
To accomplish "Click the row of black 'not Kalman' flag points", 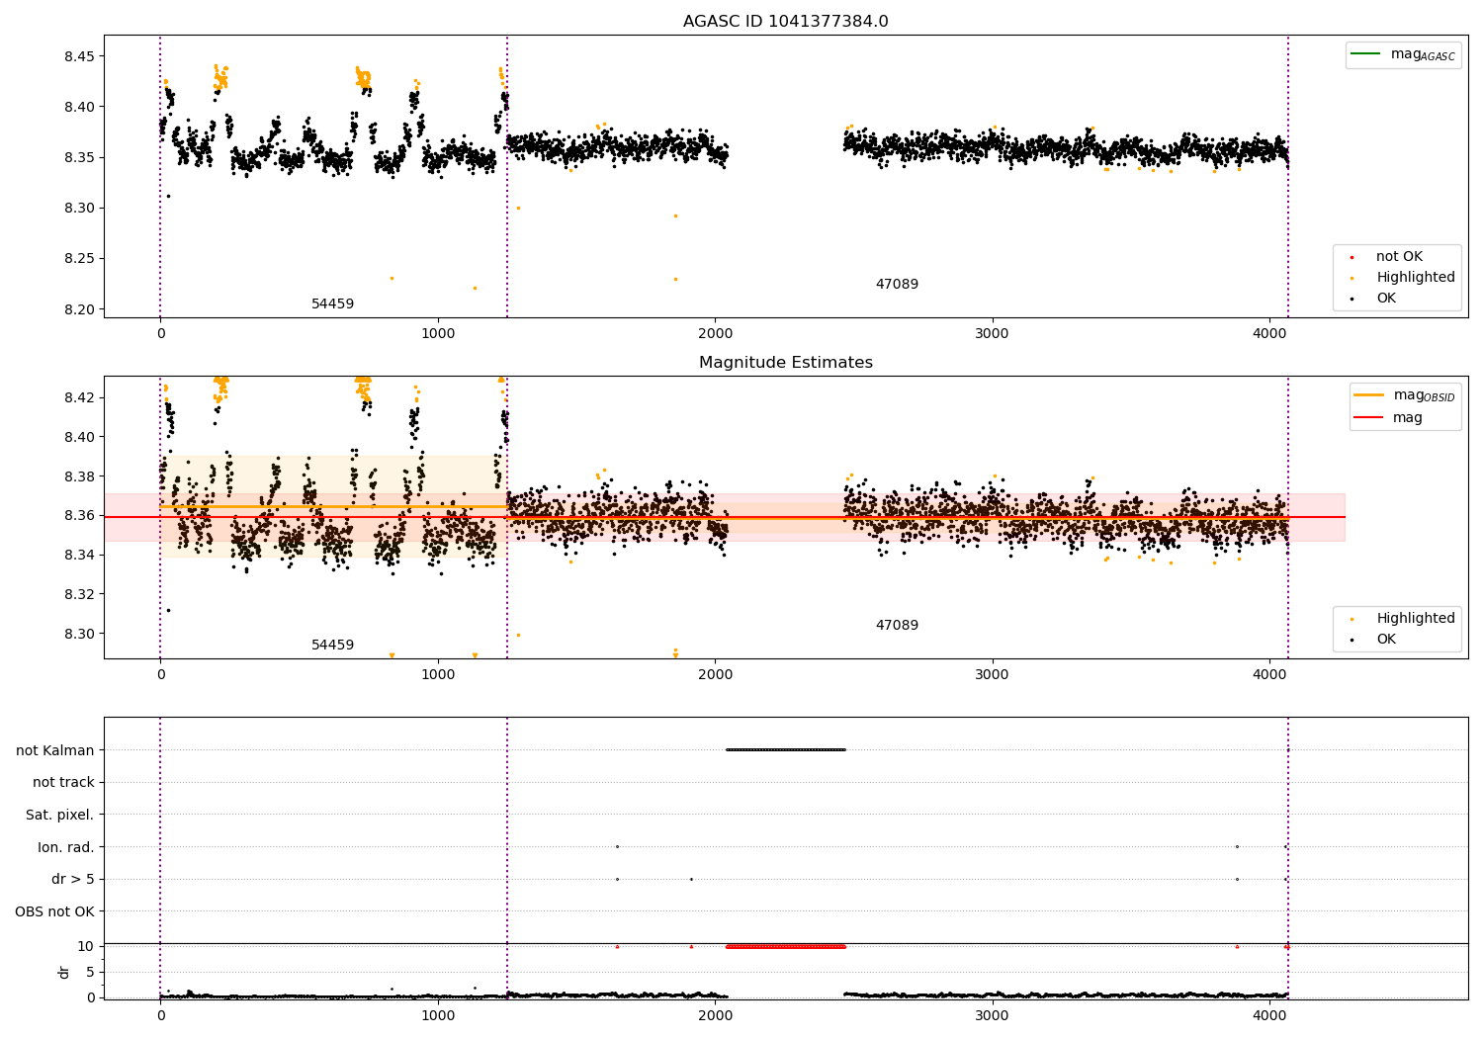I will tap(786, 749).
